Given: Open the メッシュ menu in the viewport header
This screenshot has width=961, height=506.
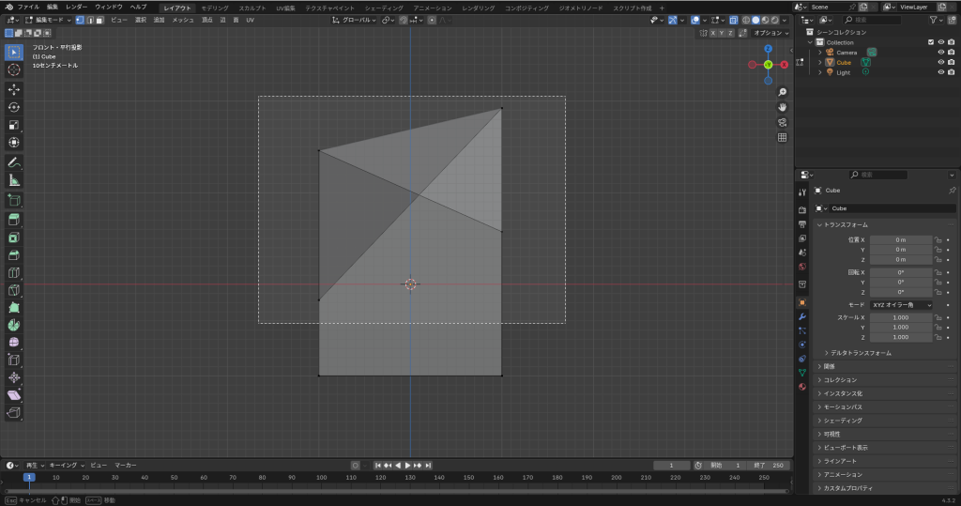Looking at the screenshot, I should coord(182,20).
